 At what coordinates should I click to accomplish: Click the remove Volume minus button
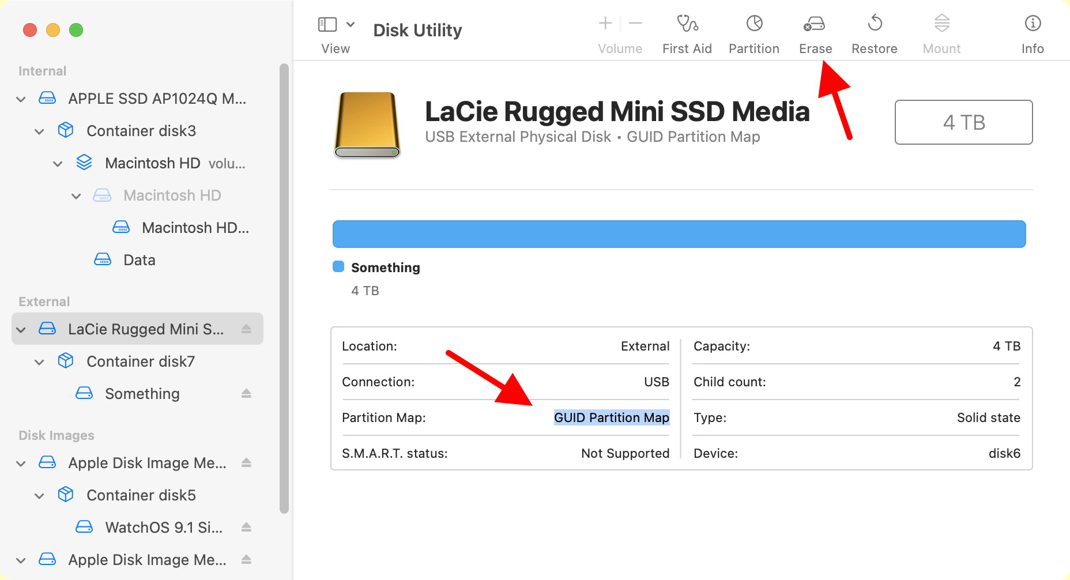pyautogui.click(x=635, y=24)
